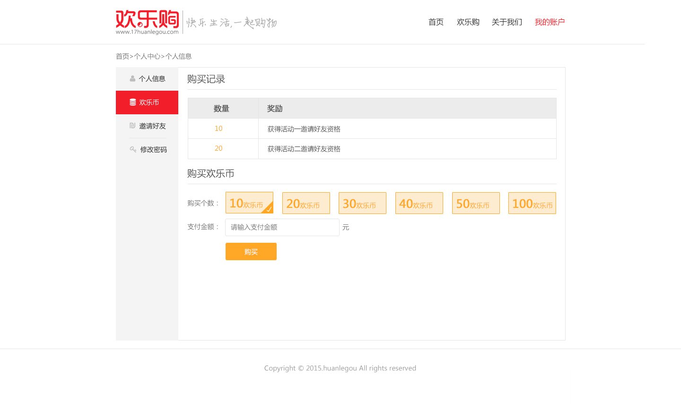Click the 购买欢乐币 section heading
This screenshot has width=681, height=409.
[211, 173]
